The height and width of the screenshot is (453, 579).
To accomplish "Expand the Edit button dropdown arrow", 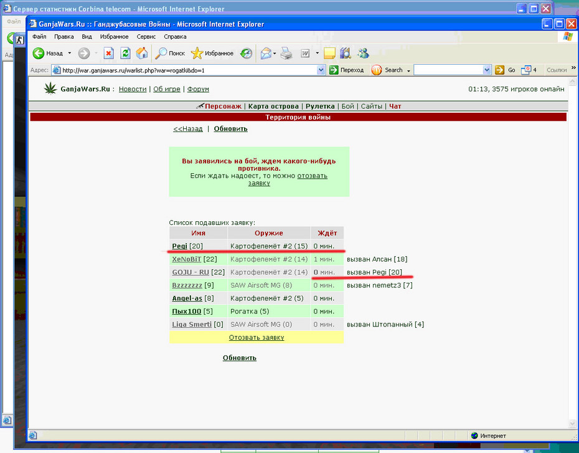I will point(317,53).
